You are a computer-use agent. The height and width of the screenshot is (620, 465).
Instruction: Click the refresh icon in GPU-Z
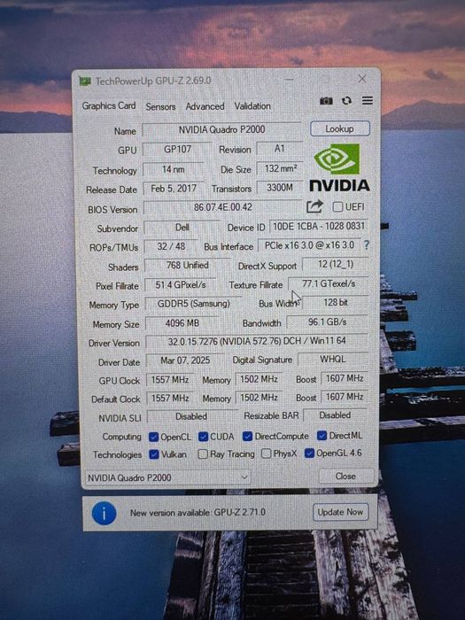347,101
